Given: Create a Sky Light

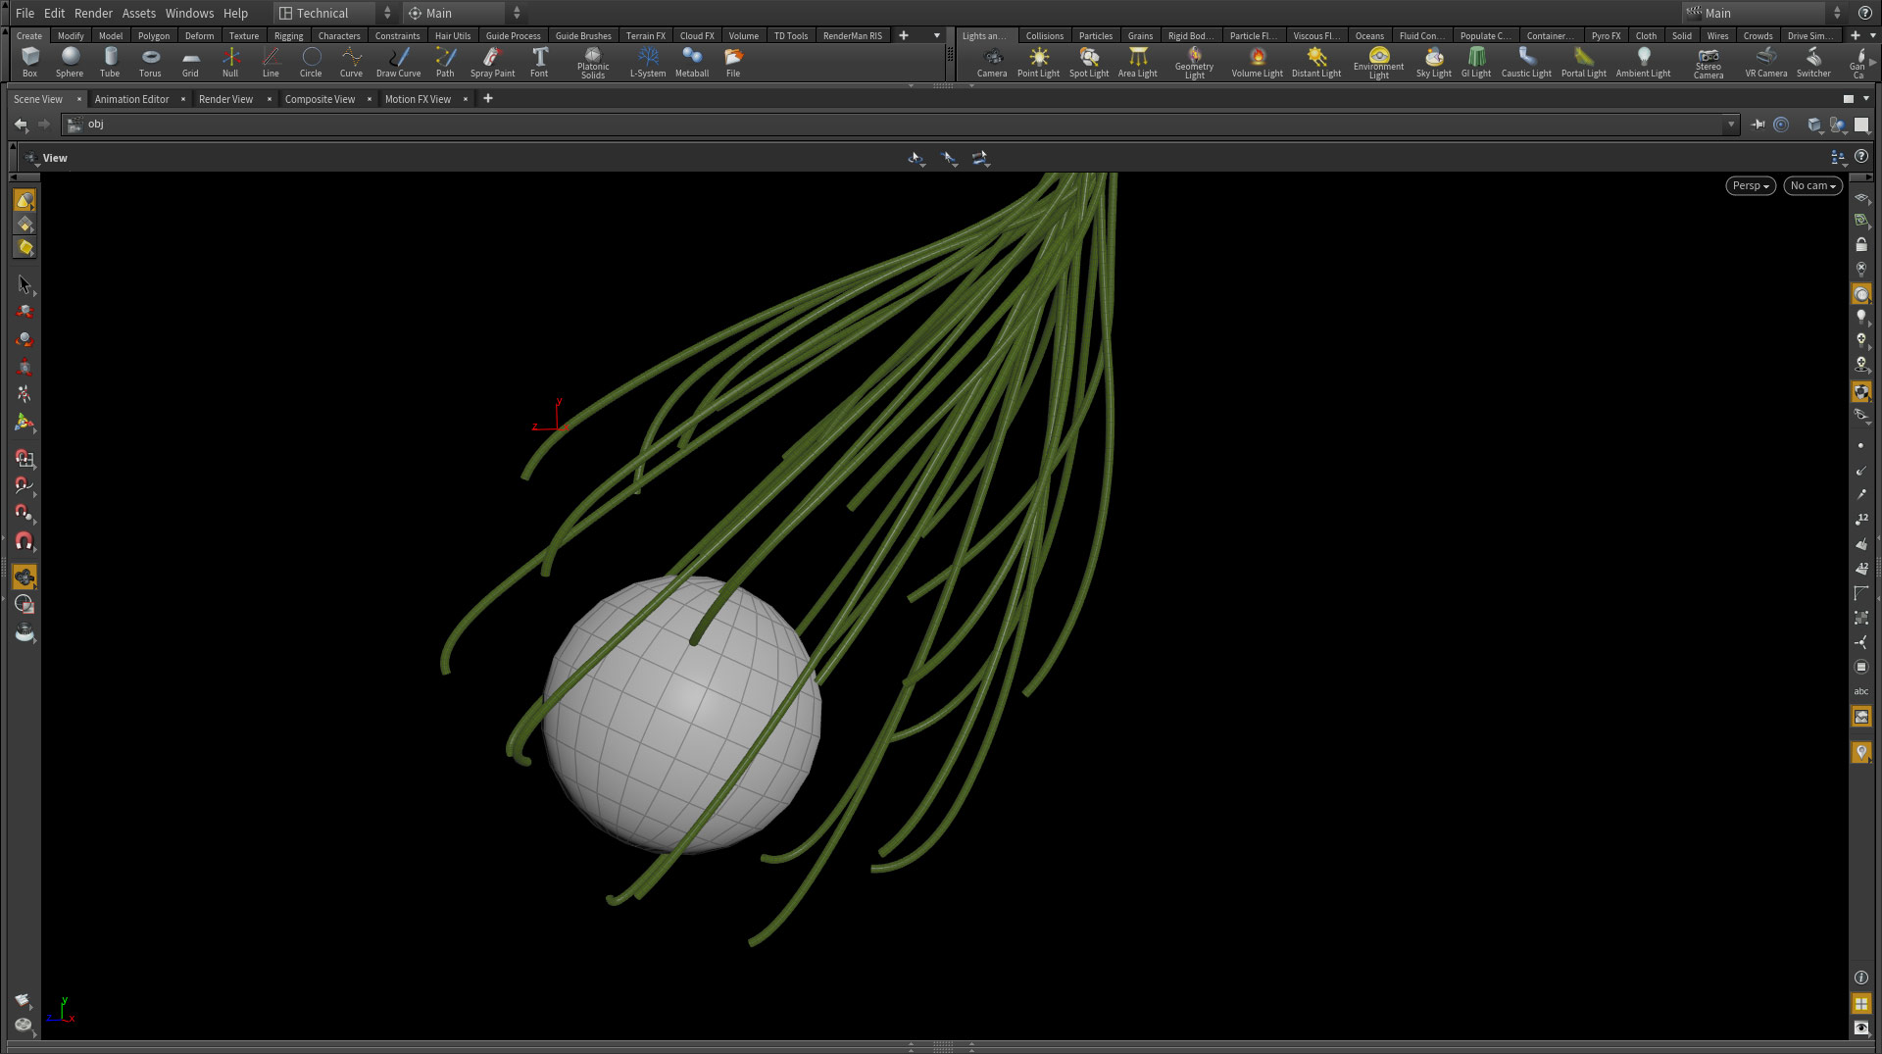Looking at the screenshot, I should tap(1433, 62).
